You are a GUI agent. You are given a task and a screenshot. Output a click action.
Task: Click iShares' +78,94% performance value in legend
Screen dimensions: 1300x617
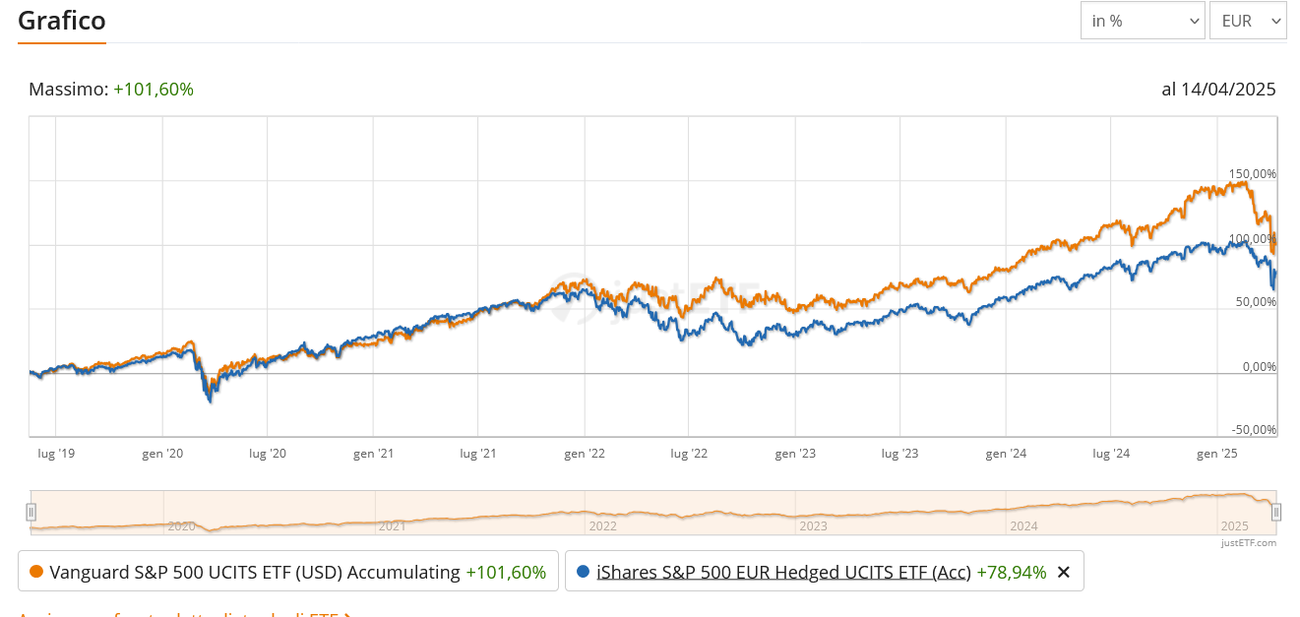(x=1012, y=572)
